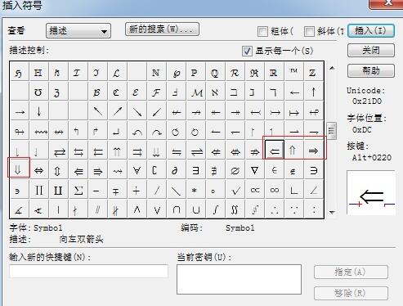The height and width of the screenshot is (306, 403).
Task: Focus the new shortcut key input field
Action: tap(88, 271)
